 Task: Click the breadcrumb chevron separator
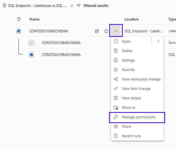pyautogui.click(x=72, y=6)
